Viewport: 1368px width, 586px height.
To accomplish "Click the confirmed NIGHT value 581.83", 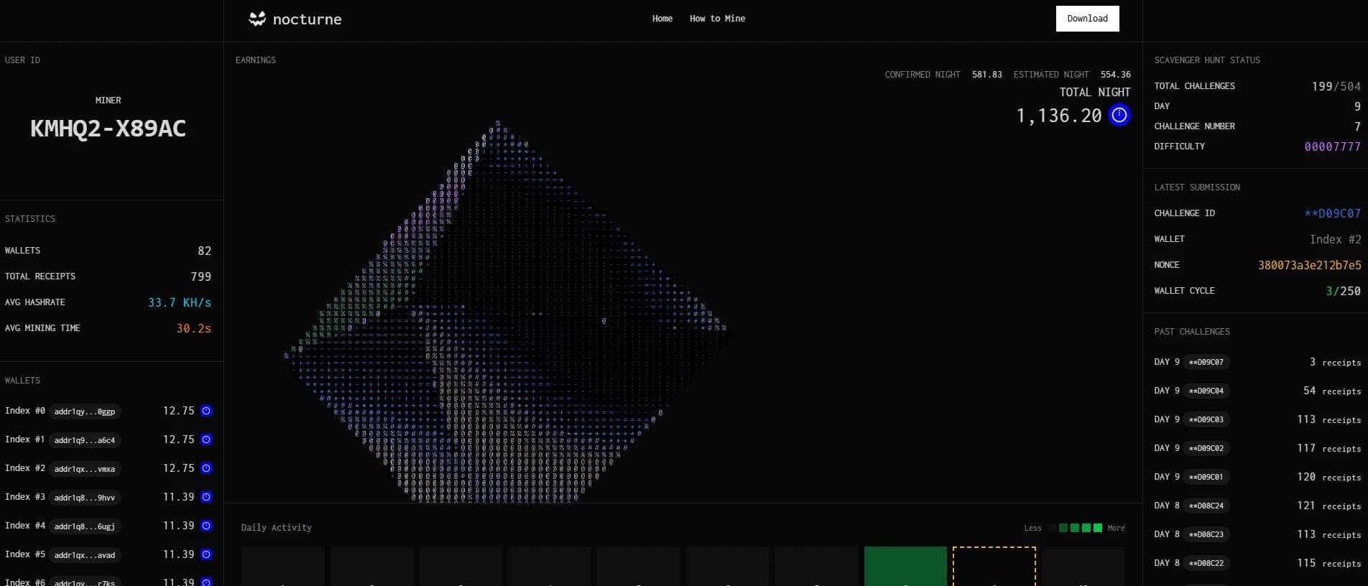I will coord(986,75).
